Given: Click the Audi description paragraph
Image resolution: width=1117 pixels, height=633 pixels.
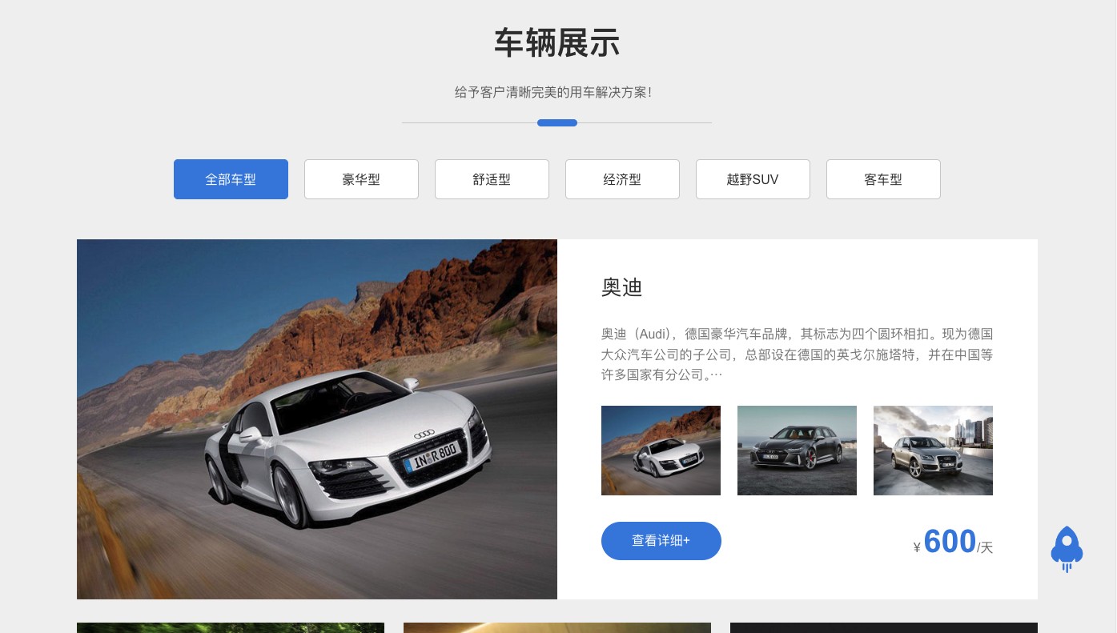Looking at the screenshot, I should coord(797,354).
